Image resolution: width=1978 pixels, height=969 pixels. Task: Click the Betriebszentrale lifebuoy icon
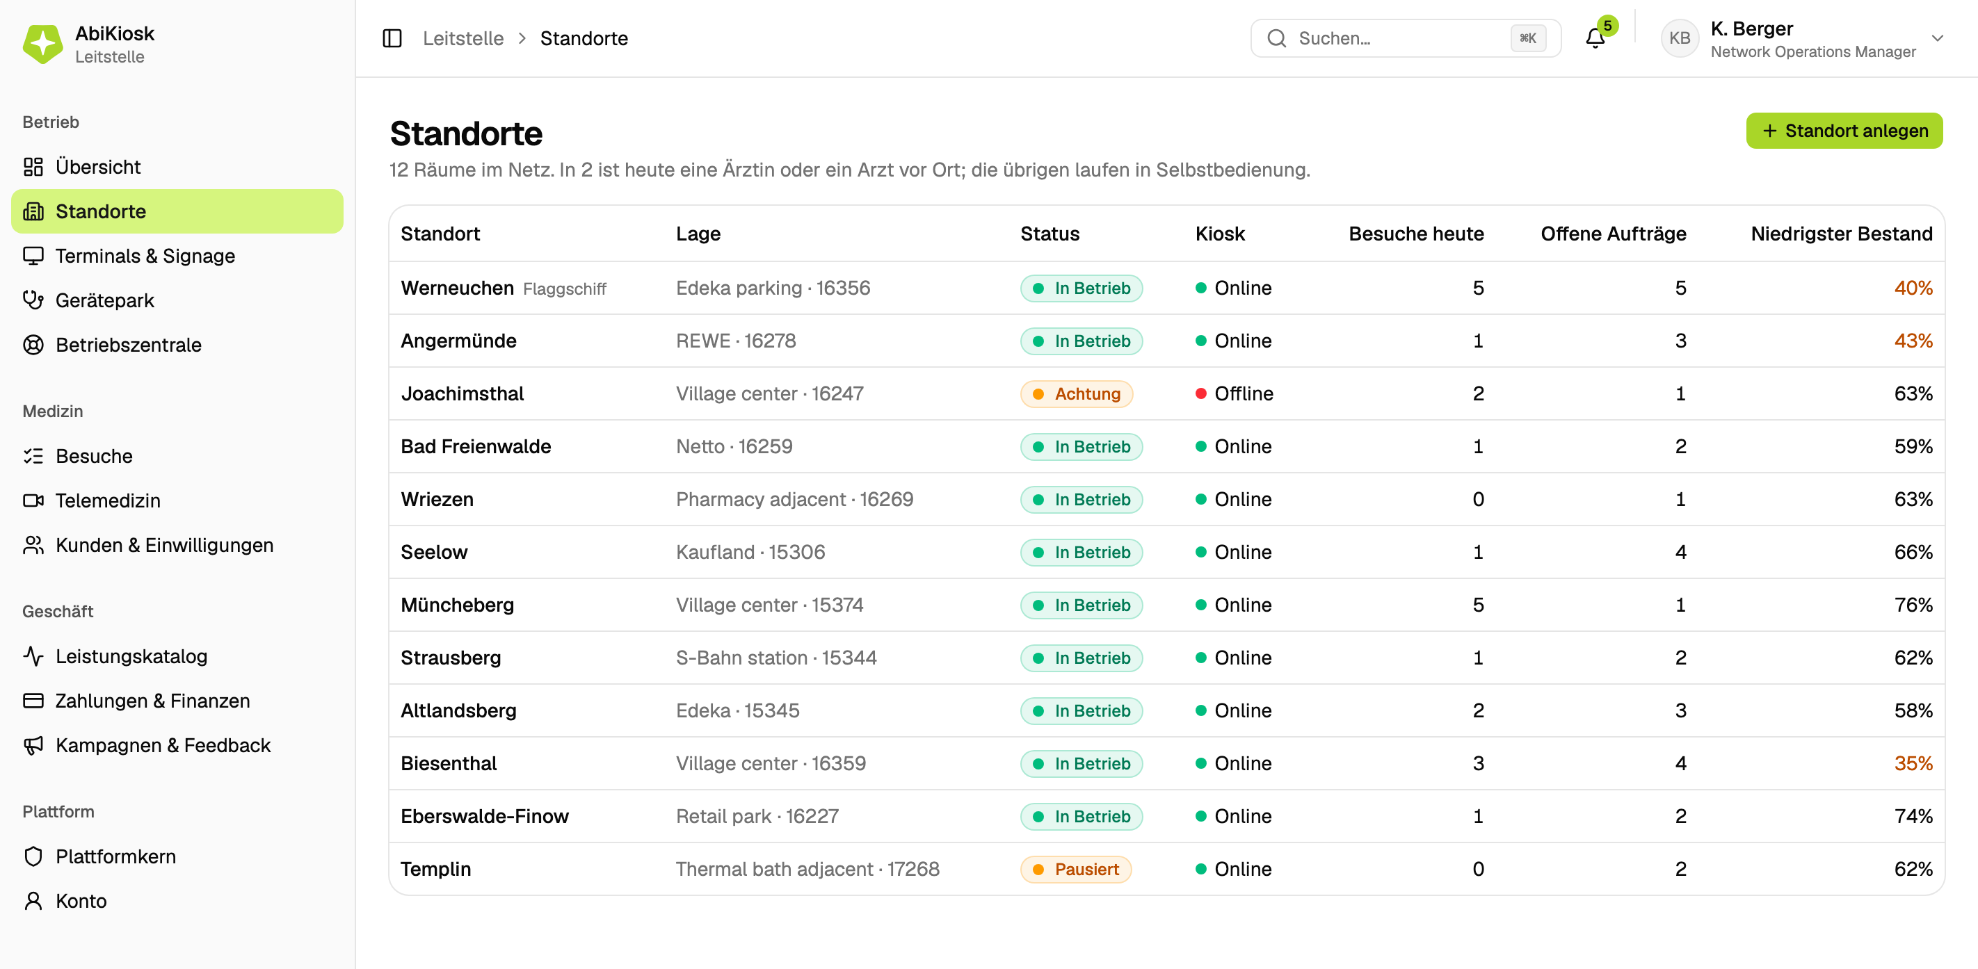pyautogui.click(x=33, y=345)
